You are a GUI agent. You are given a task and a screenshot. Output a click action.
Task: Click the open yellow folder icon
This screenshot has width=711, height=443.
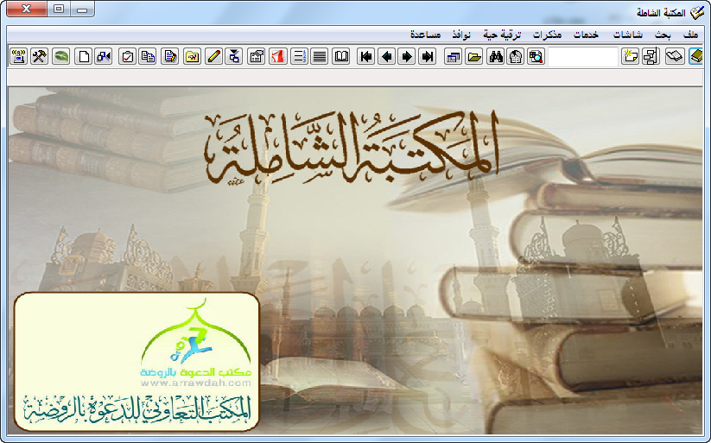pyautogui.click(x=473, y=57)
